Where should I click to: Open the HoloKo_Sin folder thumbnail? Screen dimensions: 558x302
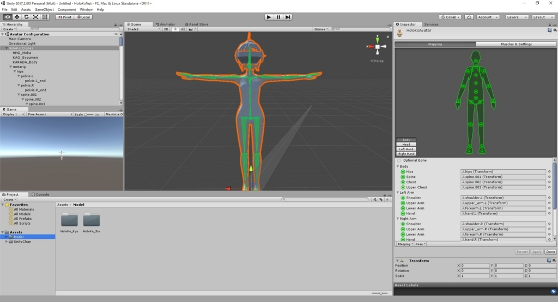pyautogui.click(x=92, y=220)
